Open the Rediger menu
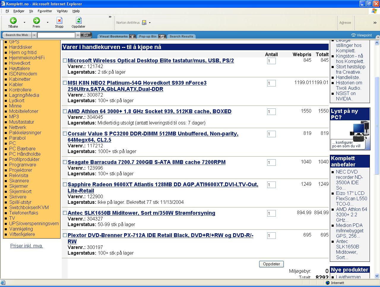The height and width of the screenshot is (287, 380). coord(19,11)
